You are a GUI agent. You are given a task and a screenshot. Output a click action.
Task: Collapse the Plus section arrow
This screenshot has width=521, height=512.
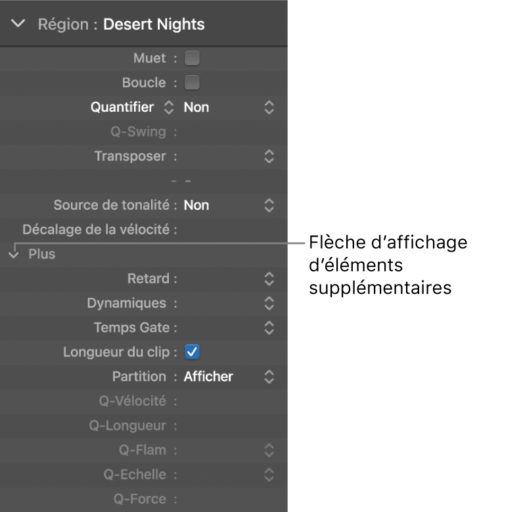coord(14,254)
